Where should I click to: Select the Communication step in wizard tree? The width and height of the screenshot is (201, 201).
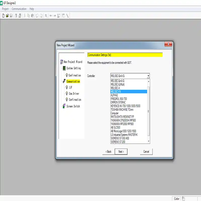click(73, 81)
